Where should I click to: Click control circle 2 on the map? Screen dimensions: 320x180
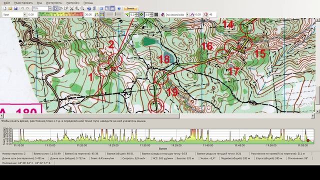pyautogui.click(x=115, y=60)
